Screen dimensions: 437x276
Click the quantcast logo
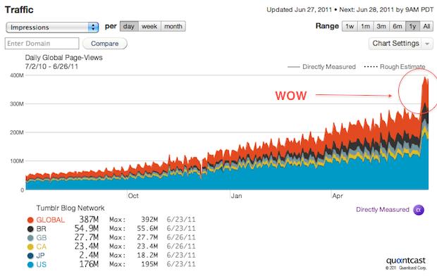click(x=406, y=261)
